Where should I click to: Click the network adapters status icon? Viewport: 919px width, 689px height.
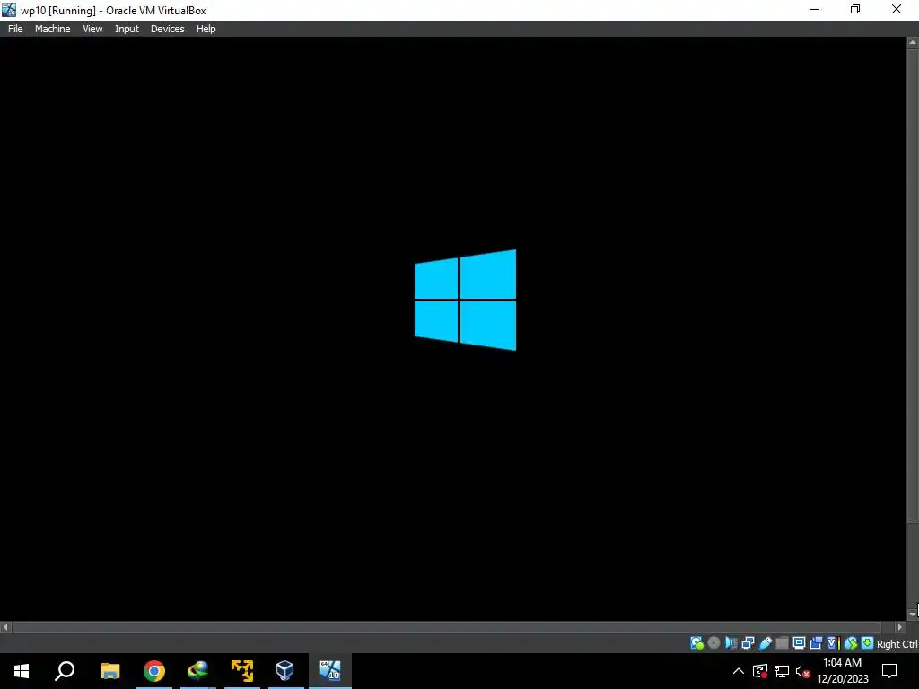pos(748,643)
